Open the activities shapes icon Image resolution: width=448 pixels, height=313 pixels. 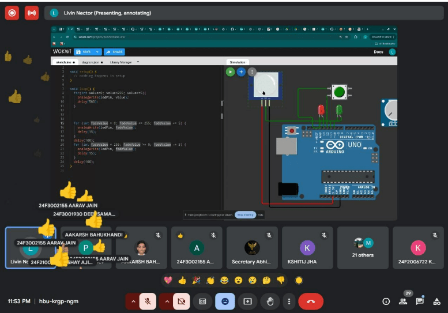coord(436,301)
